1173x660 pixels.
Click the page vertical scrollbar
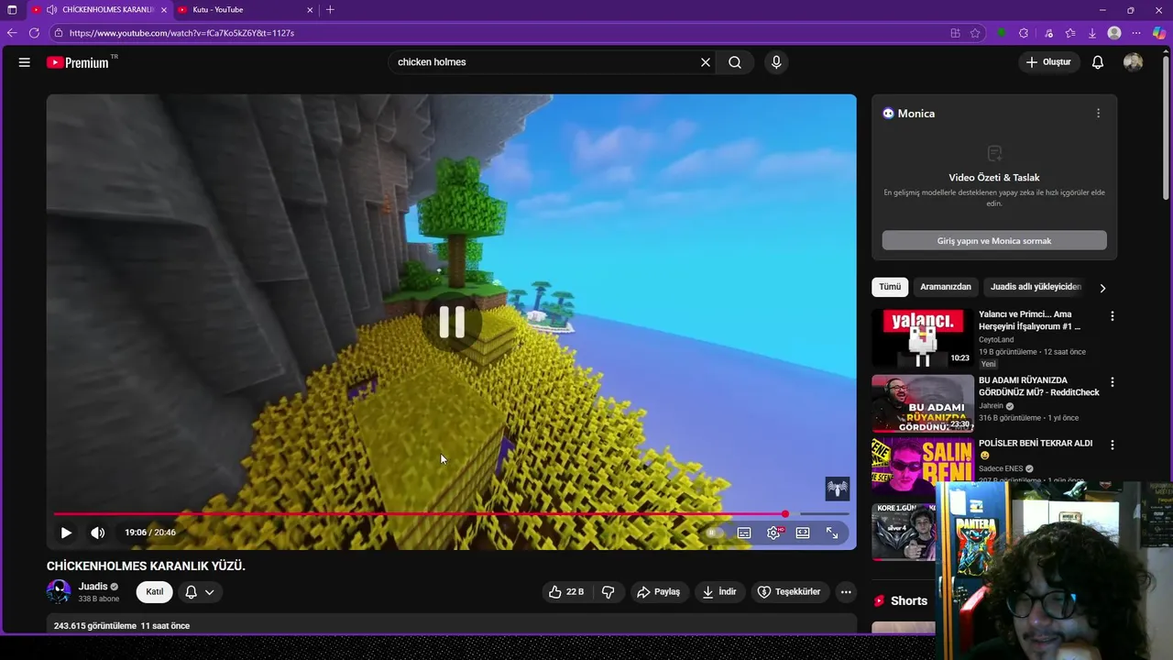click(1167, 128)
